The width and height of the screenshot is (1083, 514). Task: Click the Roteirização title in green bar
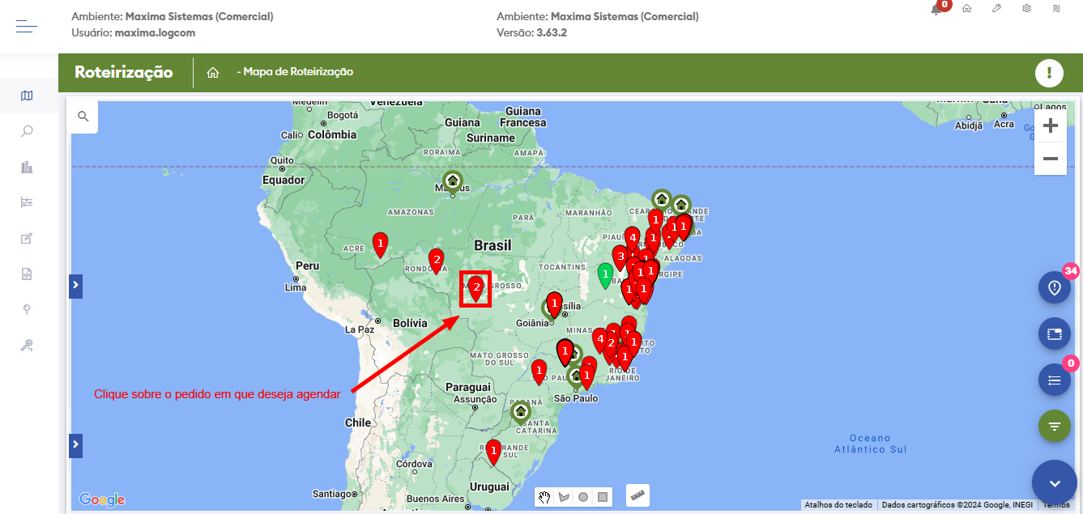(124, 72)
